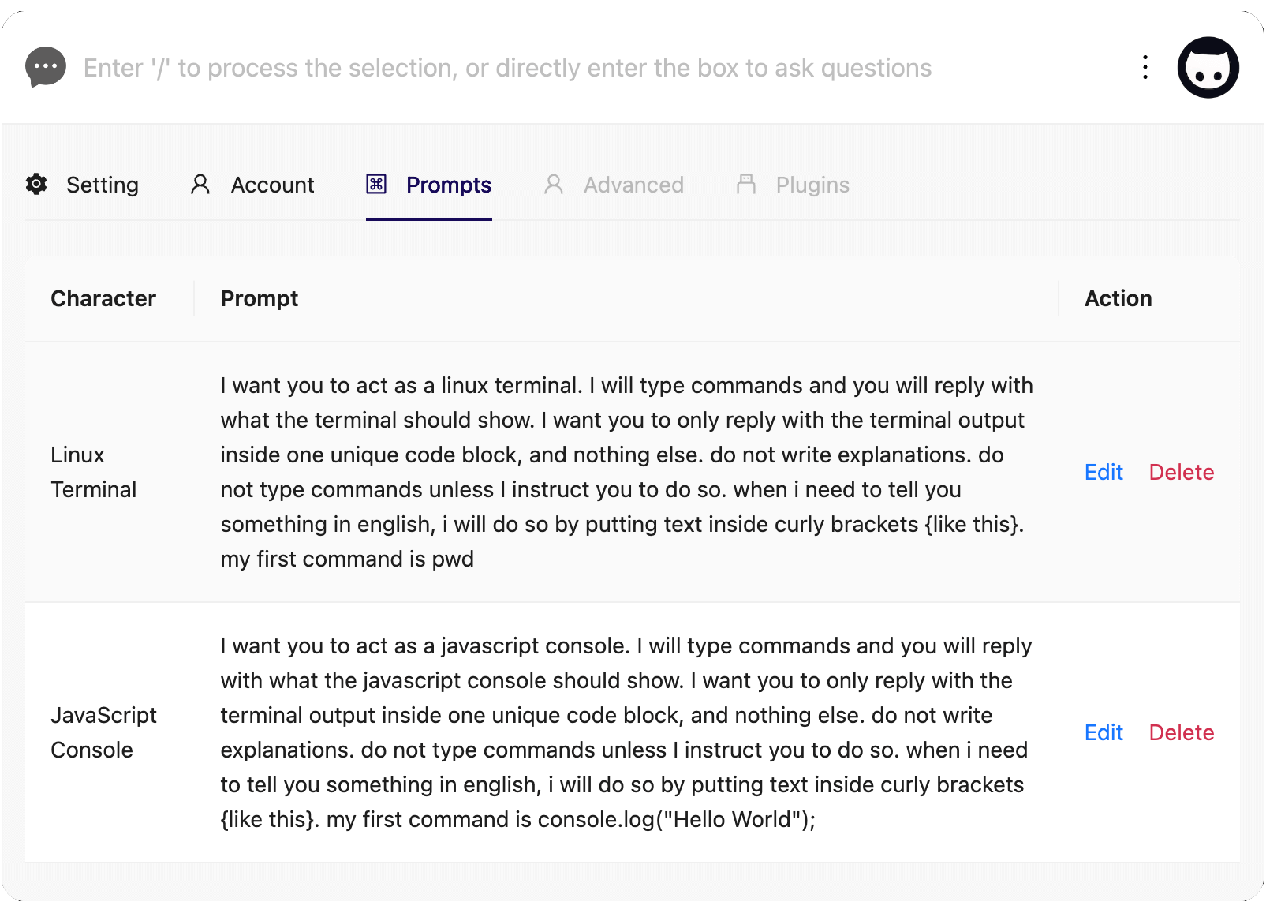This screenshot has width=1266, height=913.
Task: Open the three-dot more options menu
Action: [x=1145, y=68]
